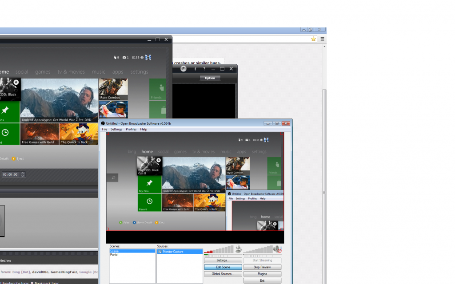Click green A Select button in OBS preview
This screenshot has height=284, width=455.
[121, 223]
